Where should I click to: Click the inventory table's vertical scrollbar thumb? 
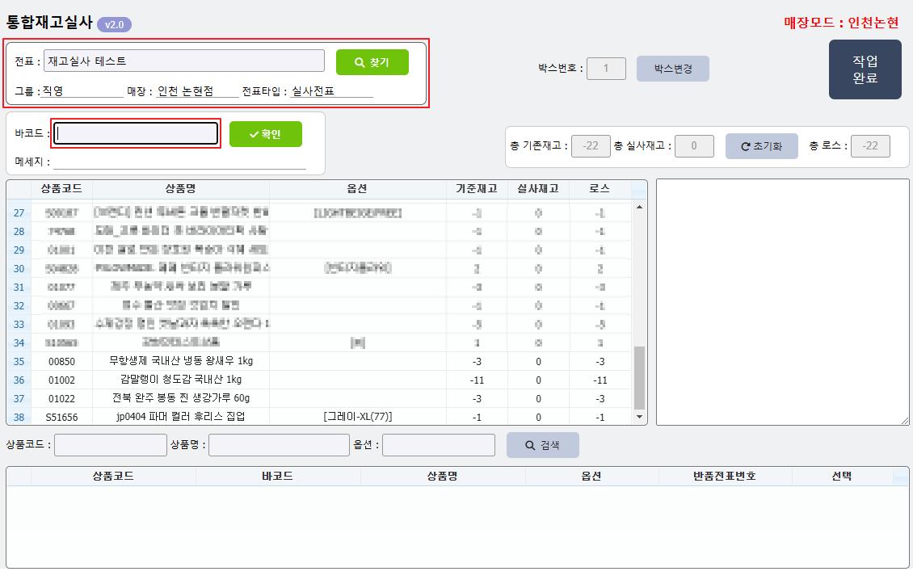640,377
